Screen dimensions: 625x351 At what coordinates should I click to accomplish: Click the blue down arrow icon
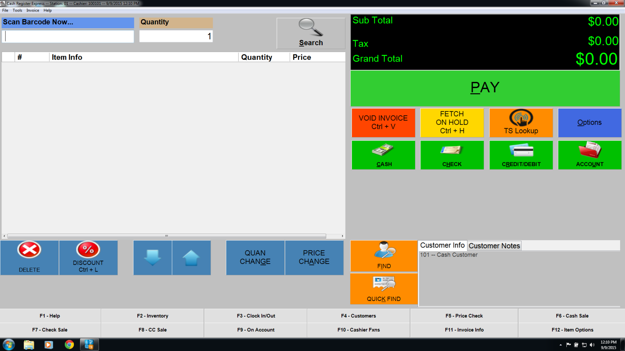[152, 257]
